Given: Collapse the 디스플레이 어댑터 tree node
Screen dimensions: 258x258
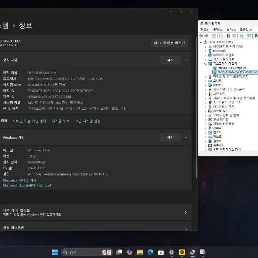Looking at the screenshot, I should [205, 64].
